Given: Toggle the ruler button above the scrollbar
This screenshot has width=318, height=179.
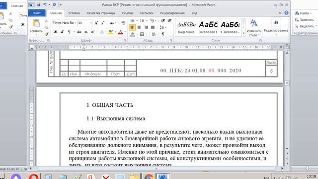Looking at the screenshot, I should coord(287,48).
